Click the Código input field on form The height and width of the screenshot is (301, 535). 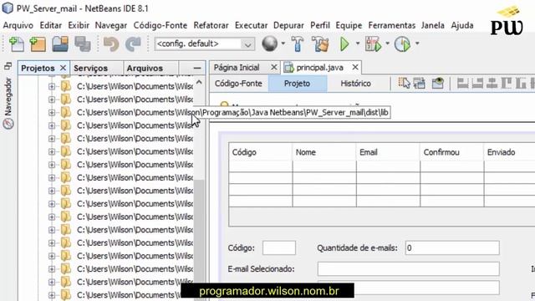(x=278, y=247)
